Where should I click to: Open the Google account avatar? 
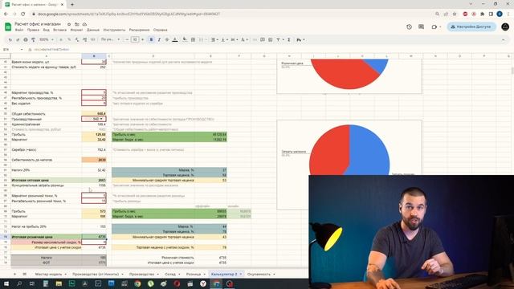[x=505, y=26]
